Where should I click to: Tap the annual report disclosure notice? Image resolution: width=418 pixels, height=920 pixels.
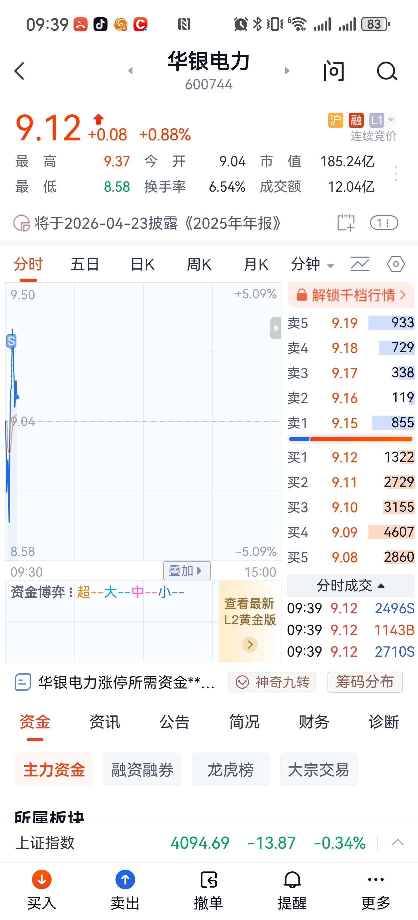pyautogui.click(x=157, y=223)
